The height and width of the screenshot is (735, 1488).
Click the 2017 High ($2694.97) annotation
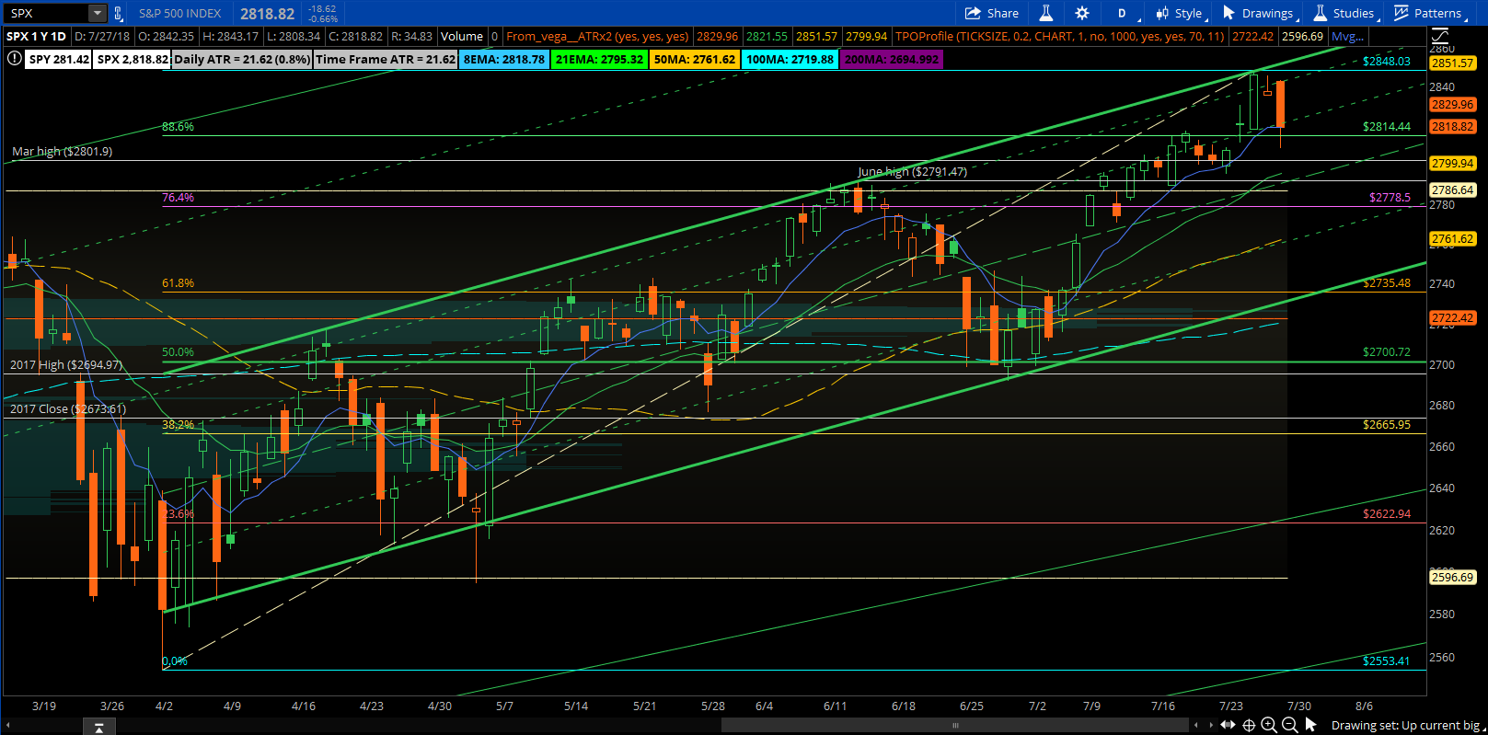(x=66, y=365)
